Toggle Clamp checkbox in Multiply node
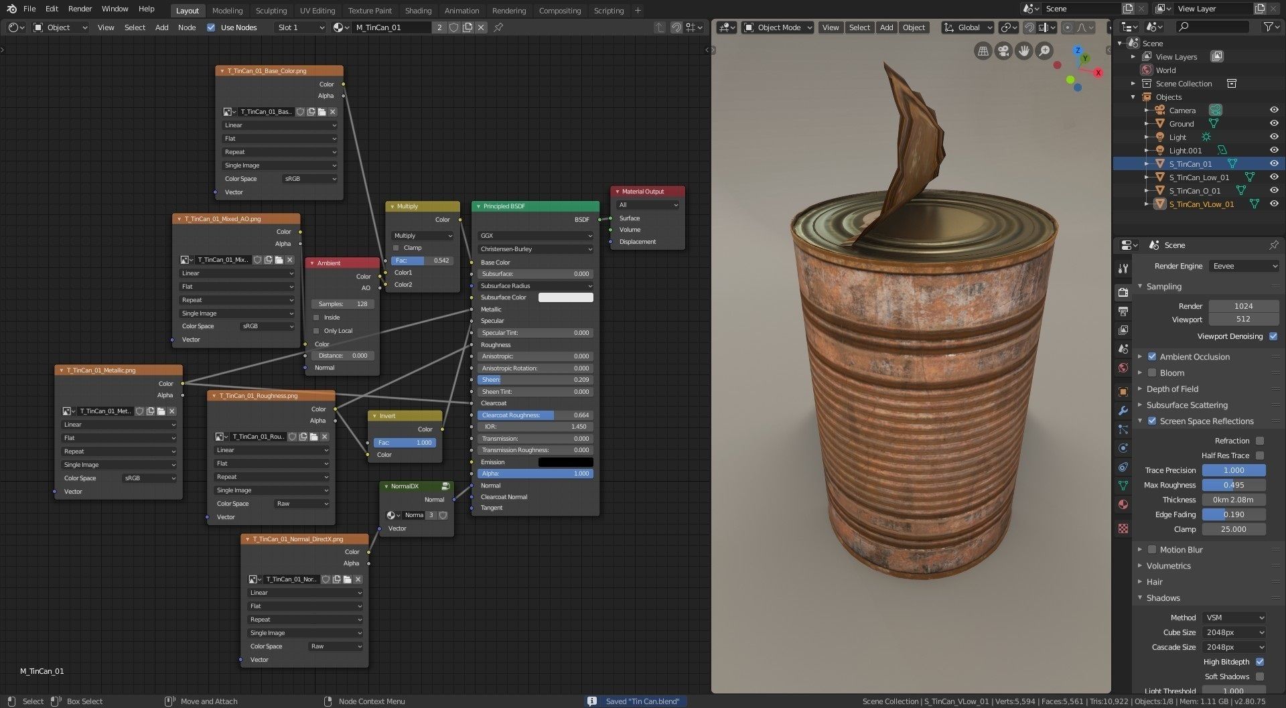 [x=396, y=248]
